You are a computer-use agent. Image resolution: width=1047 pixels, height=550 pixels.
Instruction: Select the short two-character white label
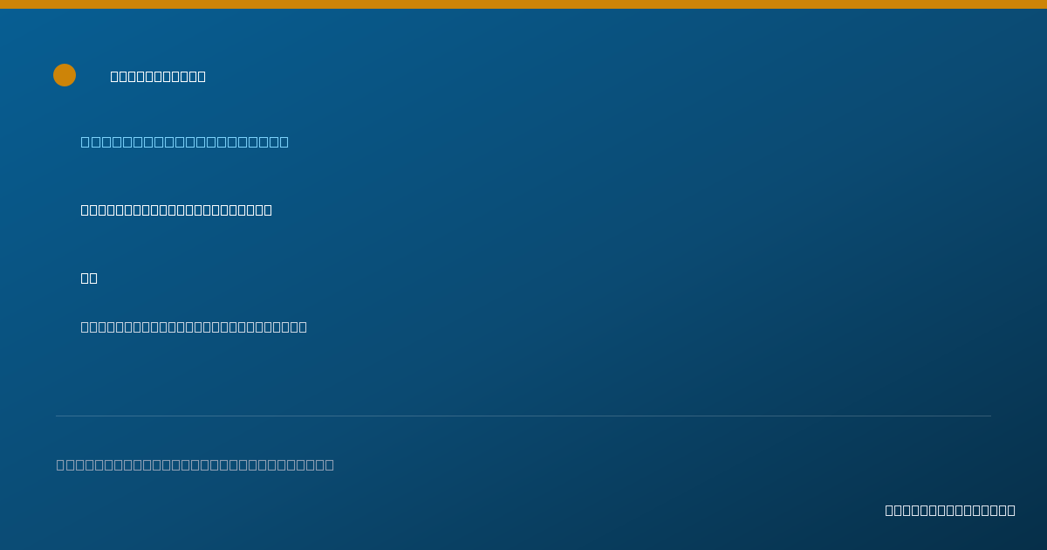click(89, 278)
